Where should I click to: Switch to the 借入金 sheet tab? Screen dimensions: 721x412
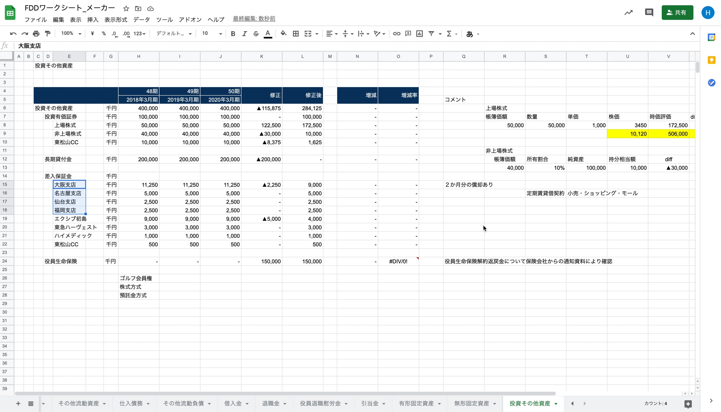233,403
